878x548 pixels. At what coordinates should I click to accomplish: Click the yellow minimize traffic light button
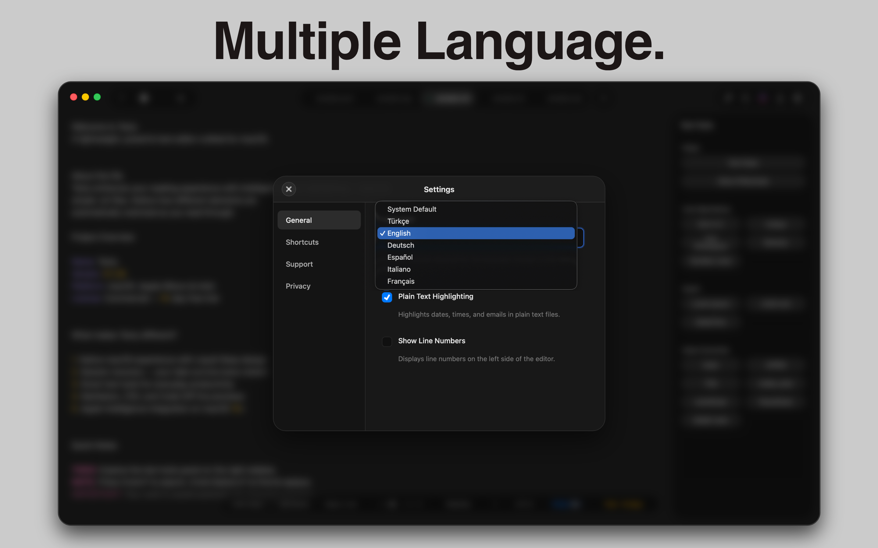85,97
